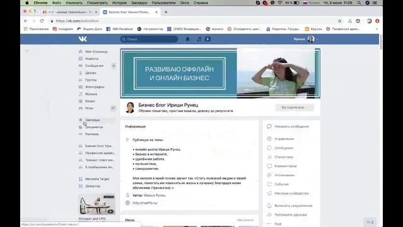Open Memelia Target in sidebar
403x227 pixels.
point(97,179)
